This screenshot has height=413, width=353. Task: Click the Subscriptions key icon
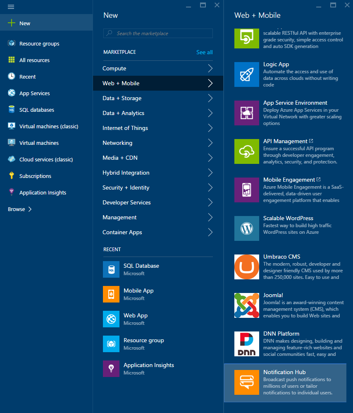[x=12, y=176]
